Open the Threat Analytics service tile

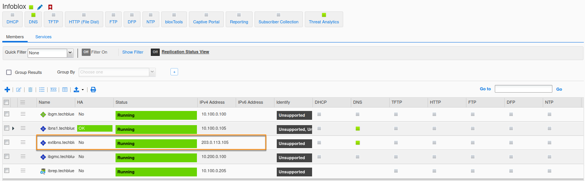pyautogui.click(x=324, y=19)
